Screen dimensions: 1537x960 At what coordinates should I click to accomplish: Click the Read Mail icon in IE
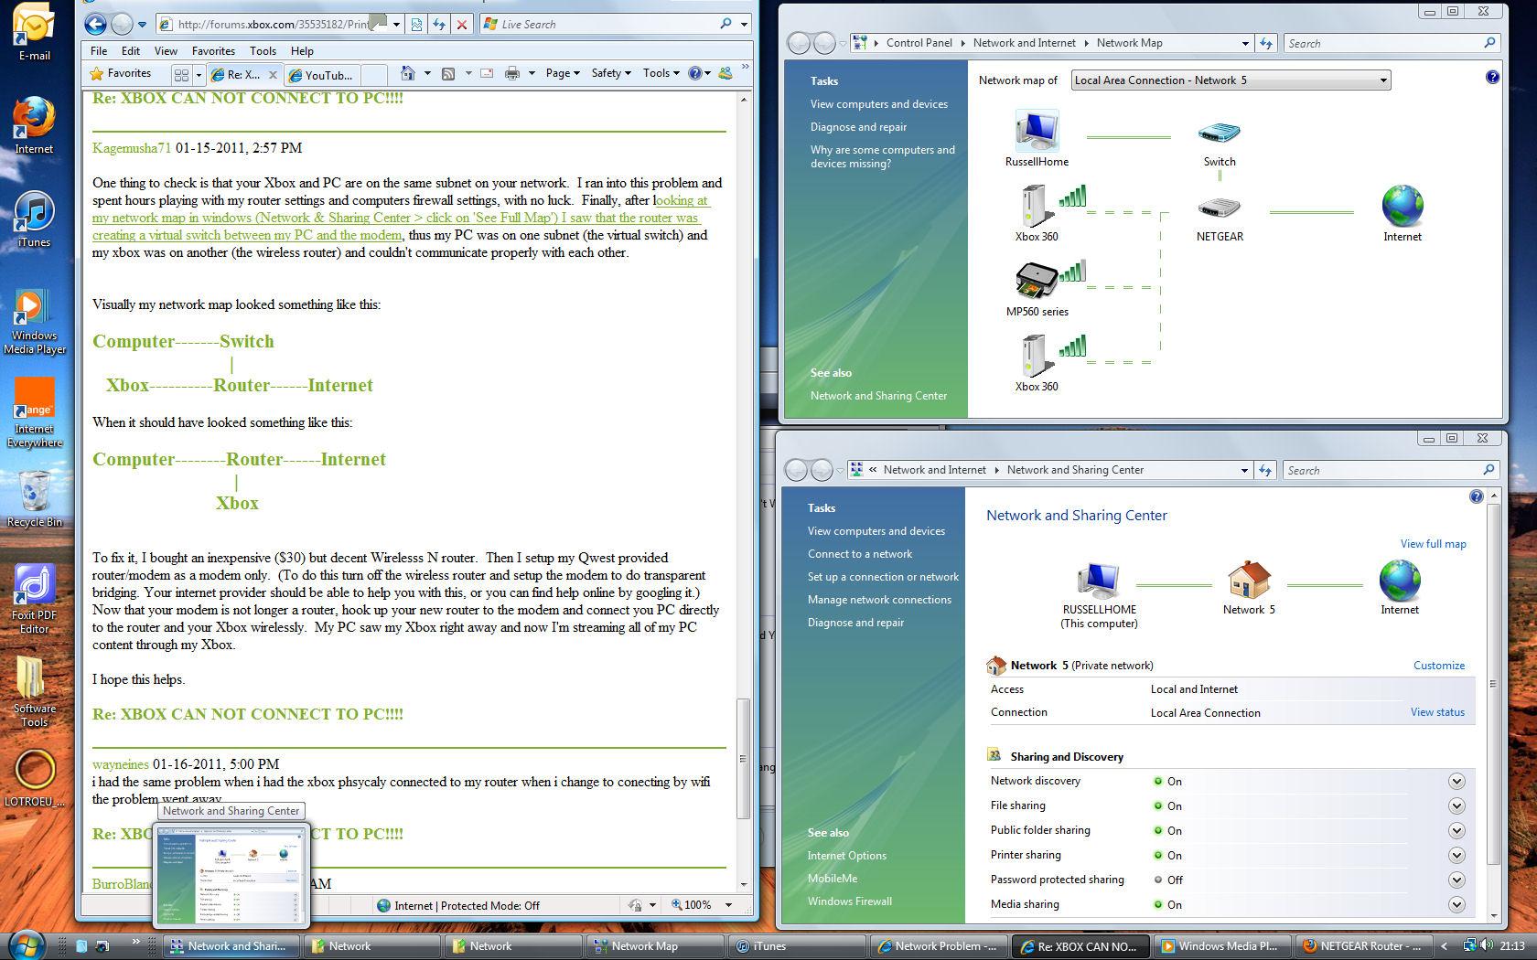click(487, 73)
